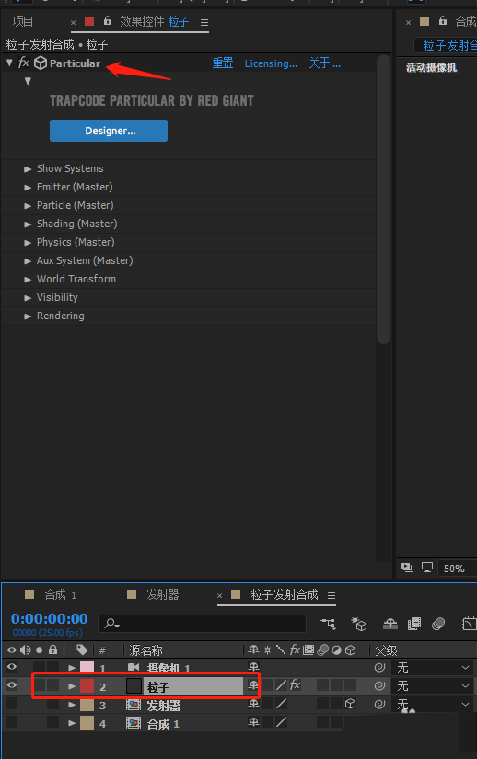Click the parent pick whip for 发射器 layer
477x759 pixels.
379,705
